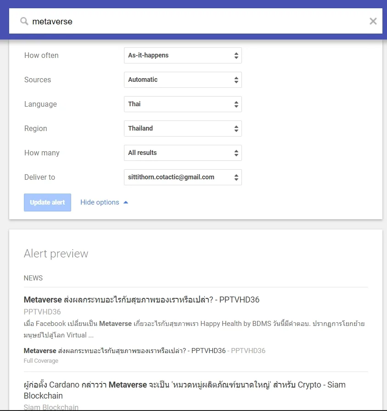Select the NEWS section label

tap(33, 278)
